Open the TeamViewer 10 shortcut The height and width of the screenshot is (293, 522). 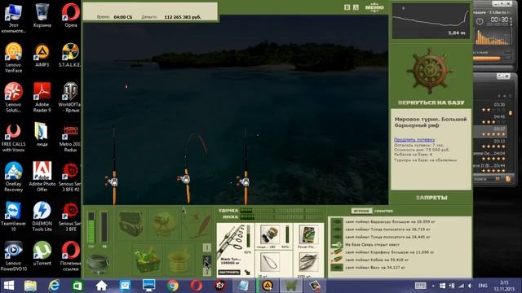13,216
